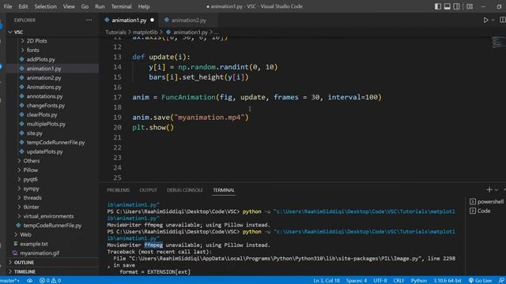Open the Selection menu

click(46, 6)
